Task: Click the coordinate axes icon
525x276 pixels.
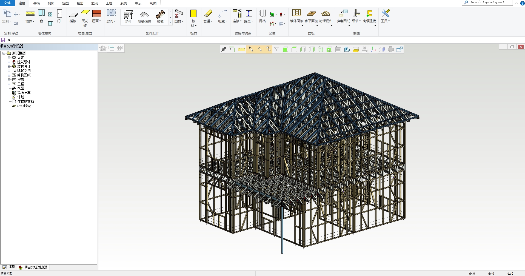Action: (373, 49)
